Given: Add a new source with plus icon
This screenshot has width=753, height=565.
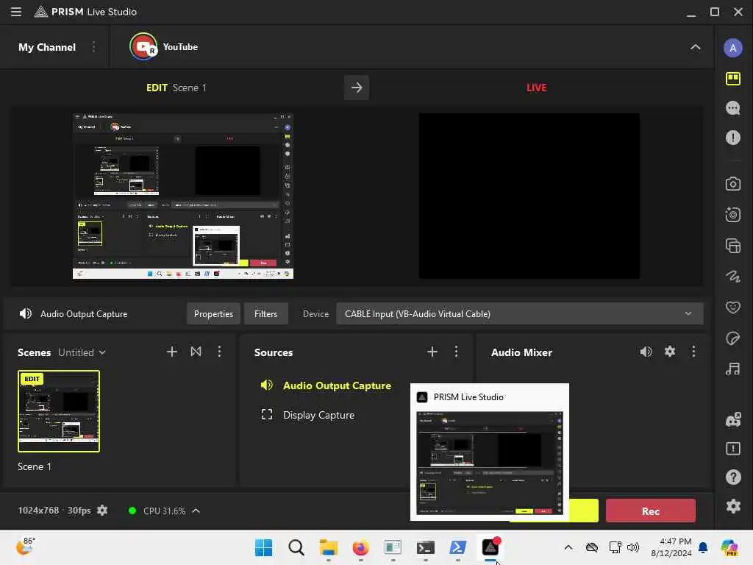Looking at the screenshot, I should coord(432,352).
